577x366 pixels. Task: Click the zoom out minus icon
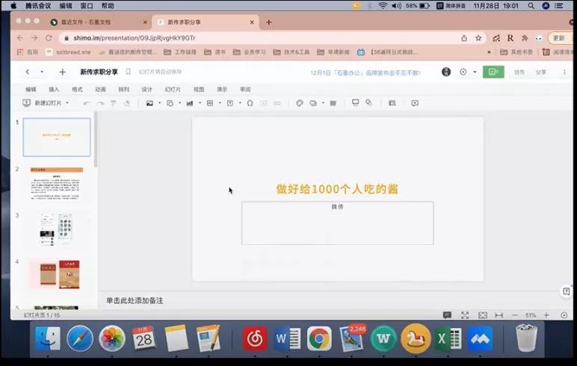(x=514, y=315)
